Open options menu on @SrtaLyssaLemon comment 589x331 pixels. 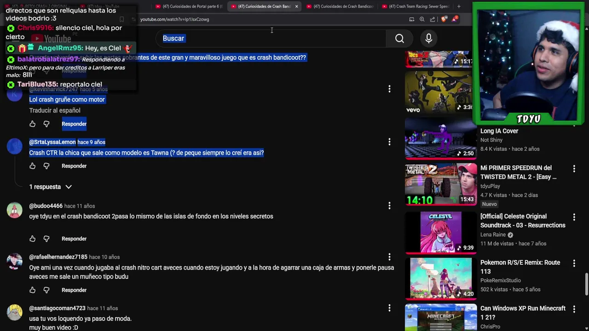(389, 142)
